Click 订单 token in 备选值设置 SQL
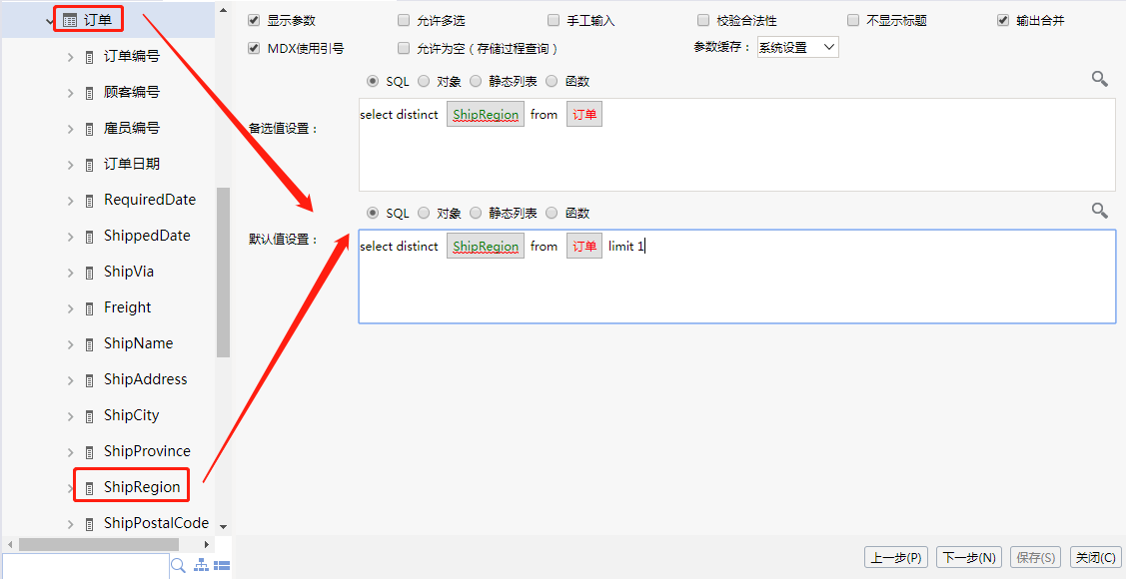The height and width of the screenshot is (579, 1126). point(584,114)
